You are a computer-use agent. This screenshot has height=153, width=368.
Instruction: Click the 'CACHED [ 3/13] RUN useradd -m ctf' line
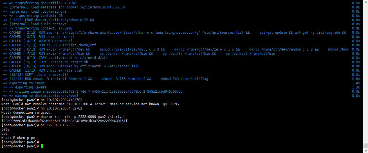click(42, 37)
